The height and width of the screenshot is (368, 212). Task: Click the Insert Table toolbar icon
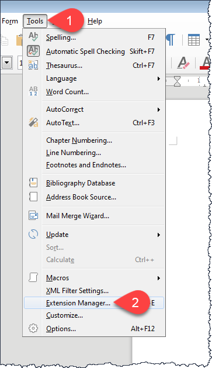click(x=194, y=40)
